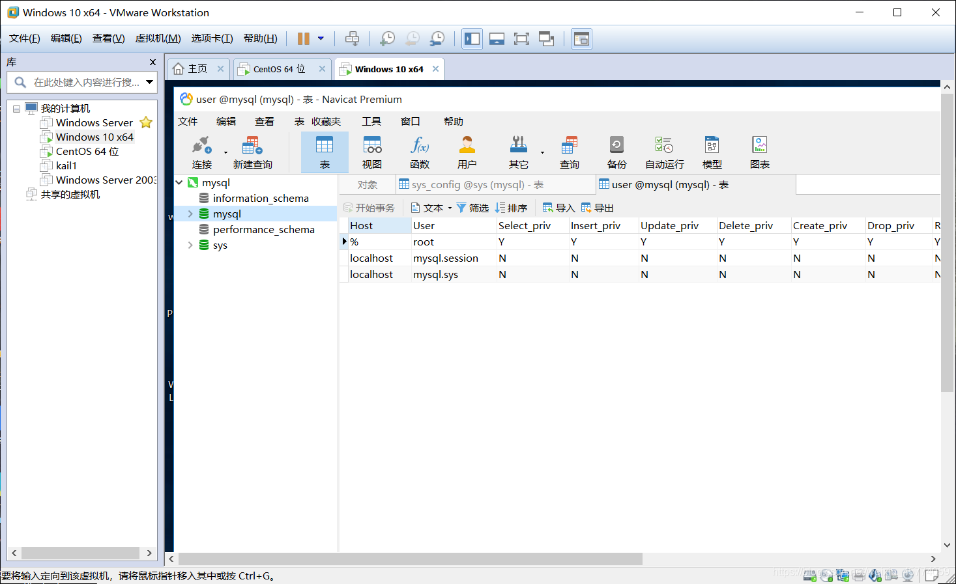The height and width of the screenshot is (584, 956).
Task: Select performance_schema database
Action: point(263,229)
